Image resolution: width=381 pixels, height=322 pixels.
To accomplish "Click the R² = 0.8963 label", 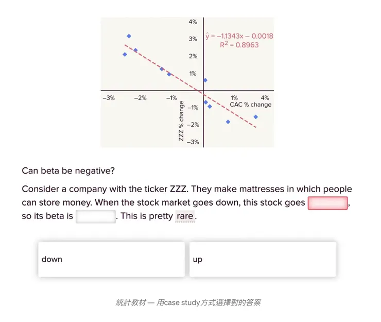I will pos(239,45).
